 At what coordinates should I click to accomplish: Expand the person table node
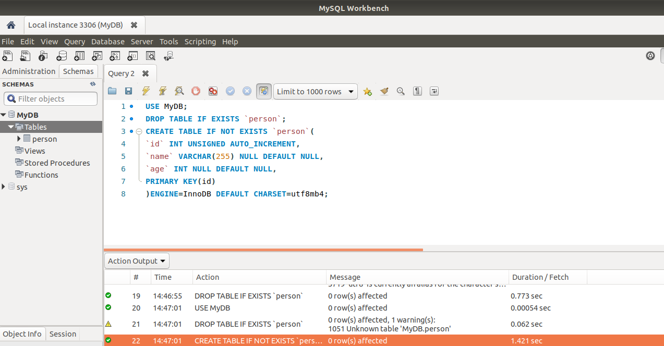coord(19,139)
